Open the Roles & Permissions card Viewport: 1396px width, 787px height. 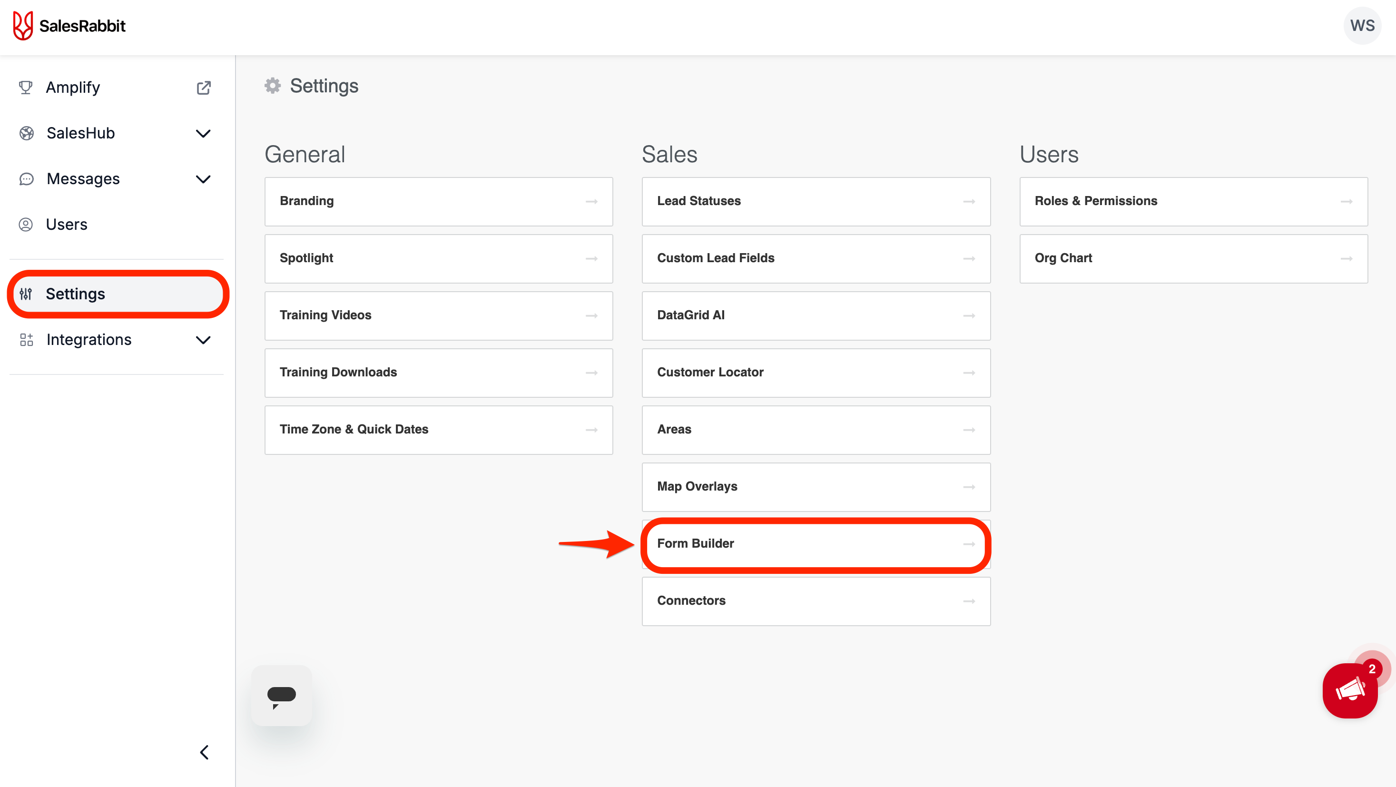coord(1194,202)
